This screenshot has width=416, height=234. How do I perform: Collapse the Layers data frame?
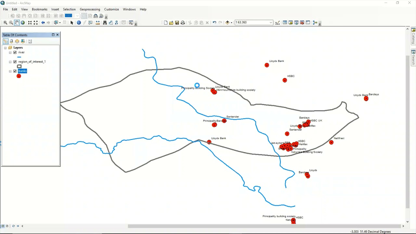tap(5, 48)
